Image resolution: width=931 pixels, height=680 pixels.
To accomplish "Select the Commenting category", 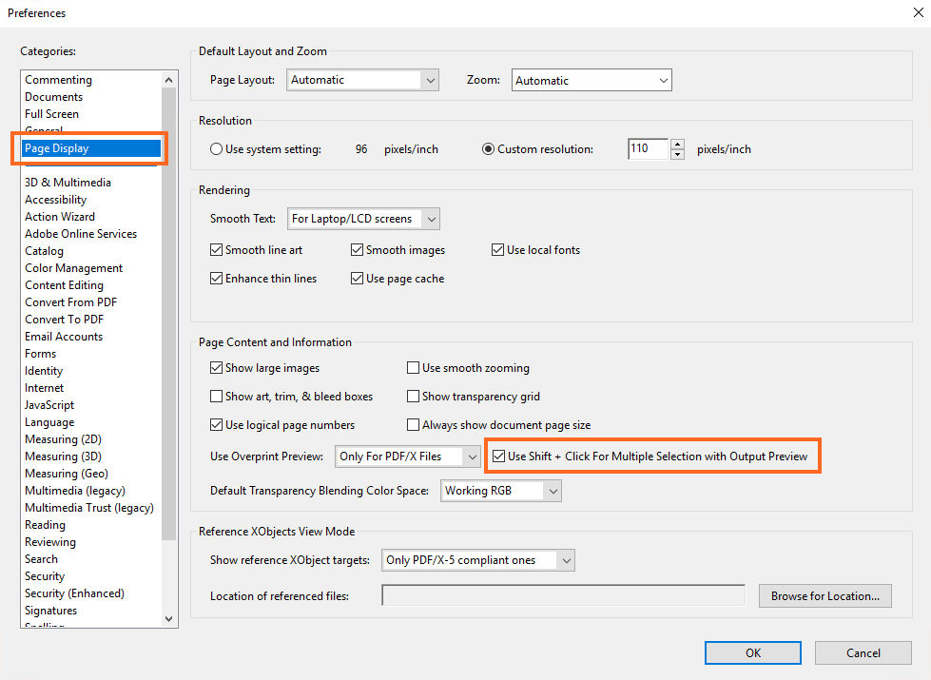I will (x=58, y=79).
